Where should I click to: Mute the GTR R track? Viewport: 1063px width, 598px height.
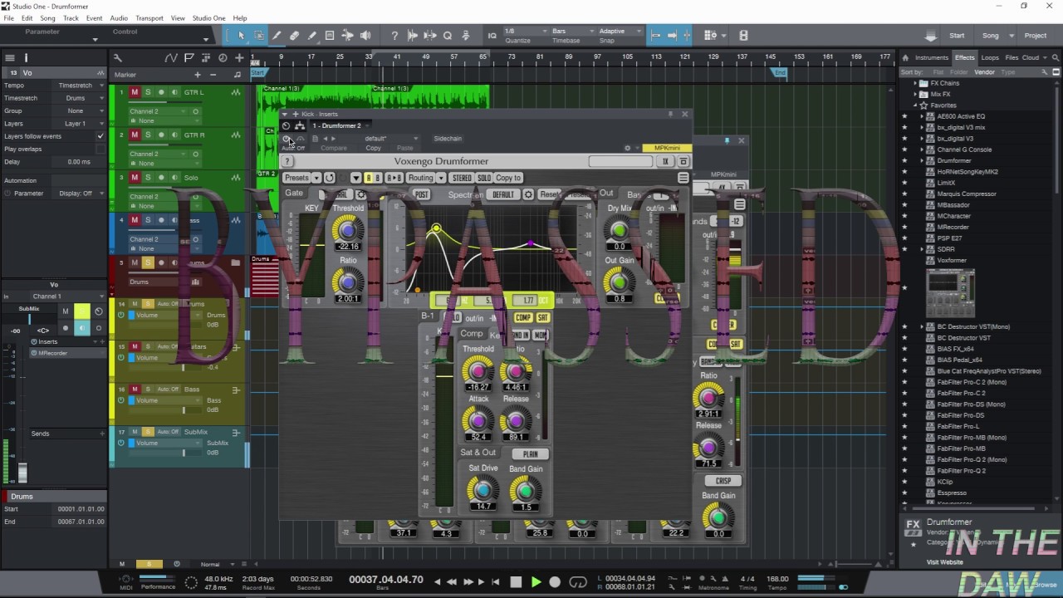[135, 135]
